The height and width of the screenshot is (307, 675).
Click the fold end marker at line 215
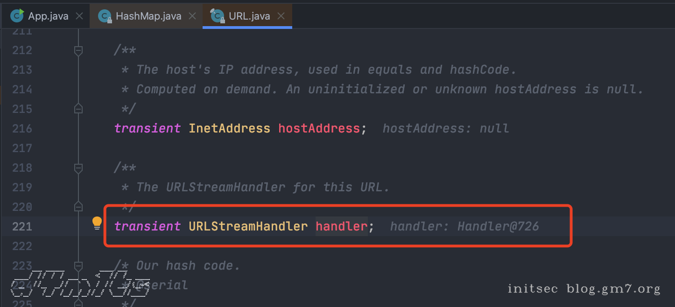click(x=78, y=109)
